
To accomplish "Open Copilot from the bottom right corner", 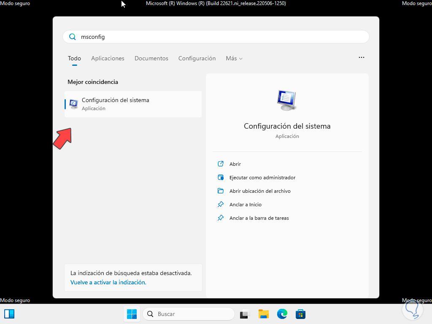I will 413,309.
